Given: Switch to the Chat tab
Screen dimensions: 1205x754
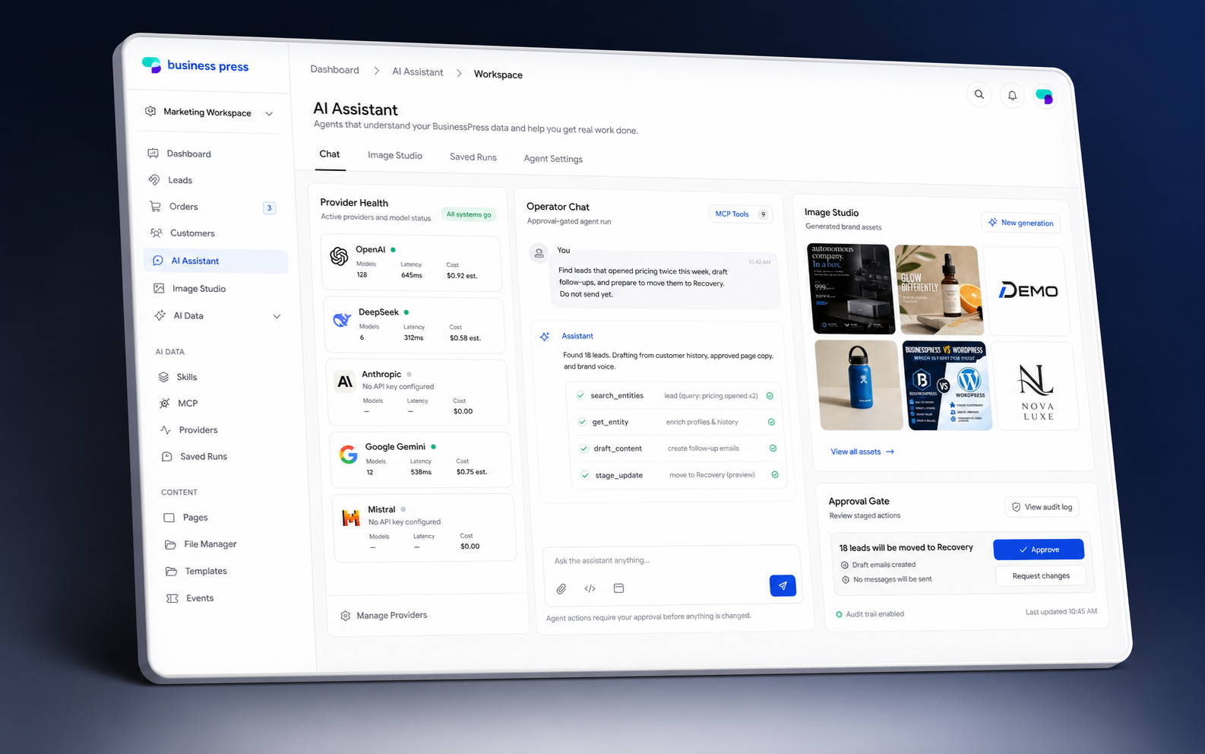Looking at the screenshot, I should (x=330, y=154).
